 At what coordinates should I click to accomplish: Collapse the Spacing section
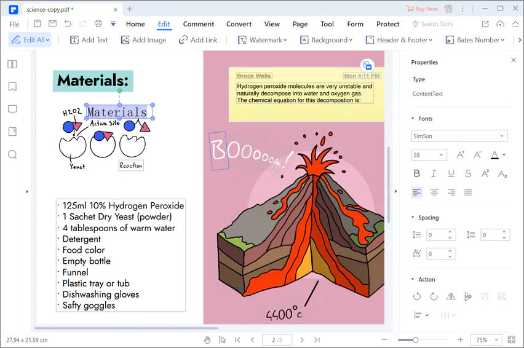[x=413, y=218]
